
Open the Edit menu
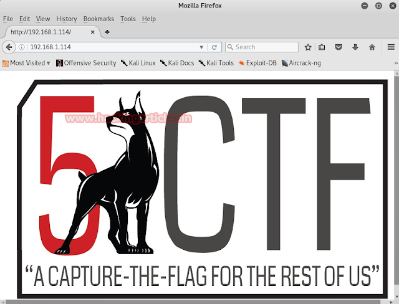pos(24,19)
